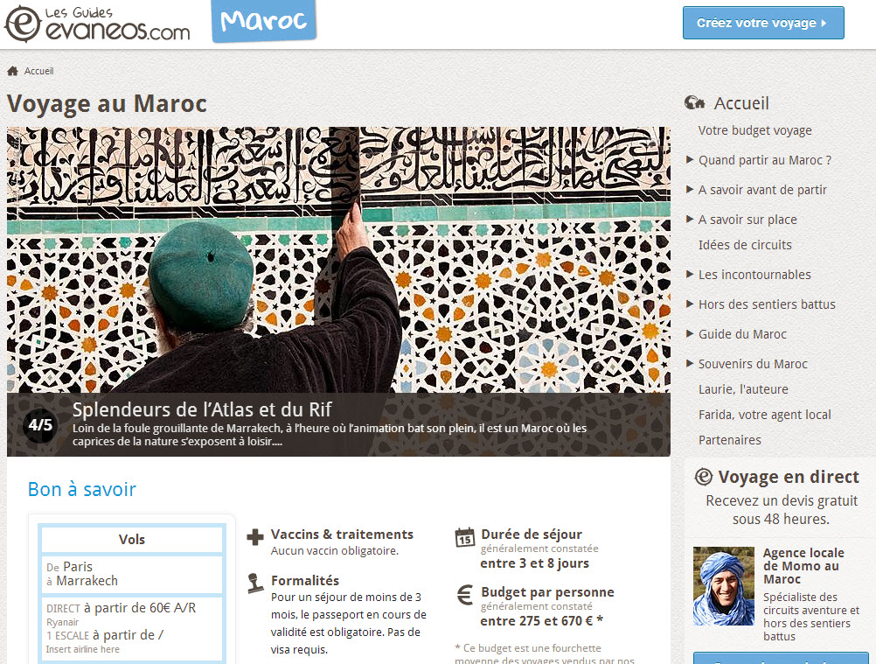Viewport: 876px width, 664px height.
Task: Click the euro icon for Budget par personne
Action: (465, 595)
